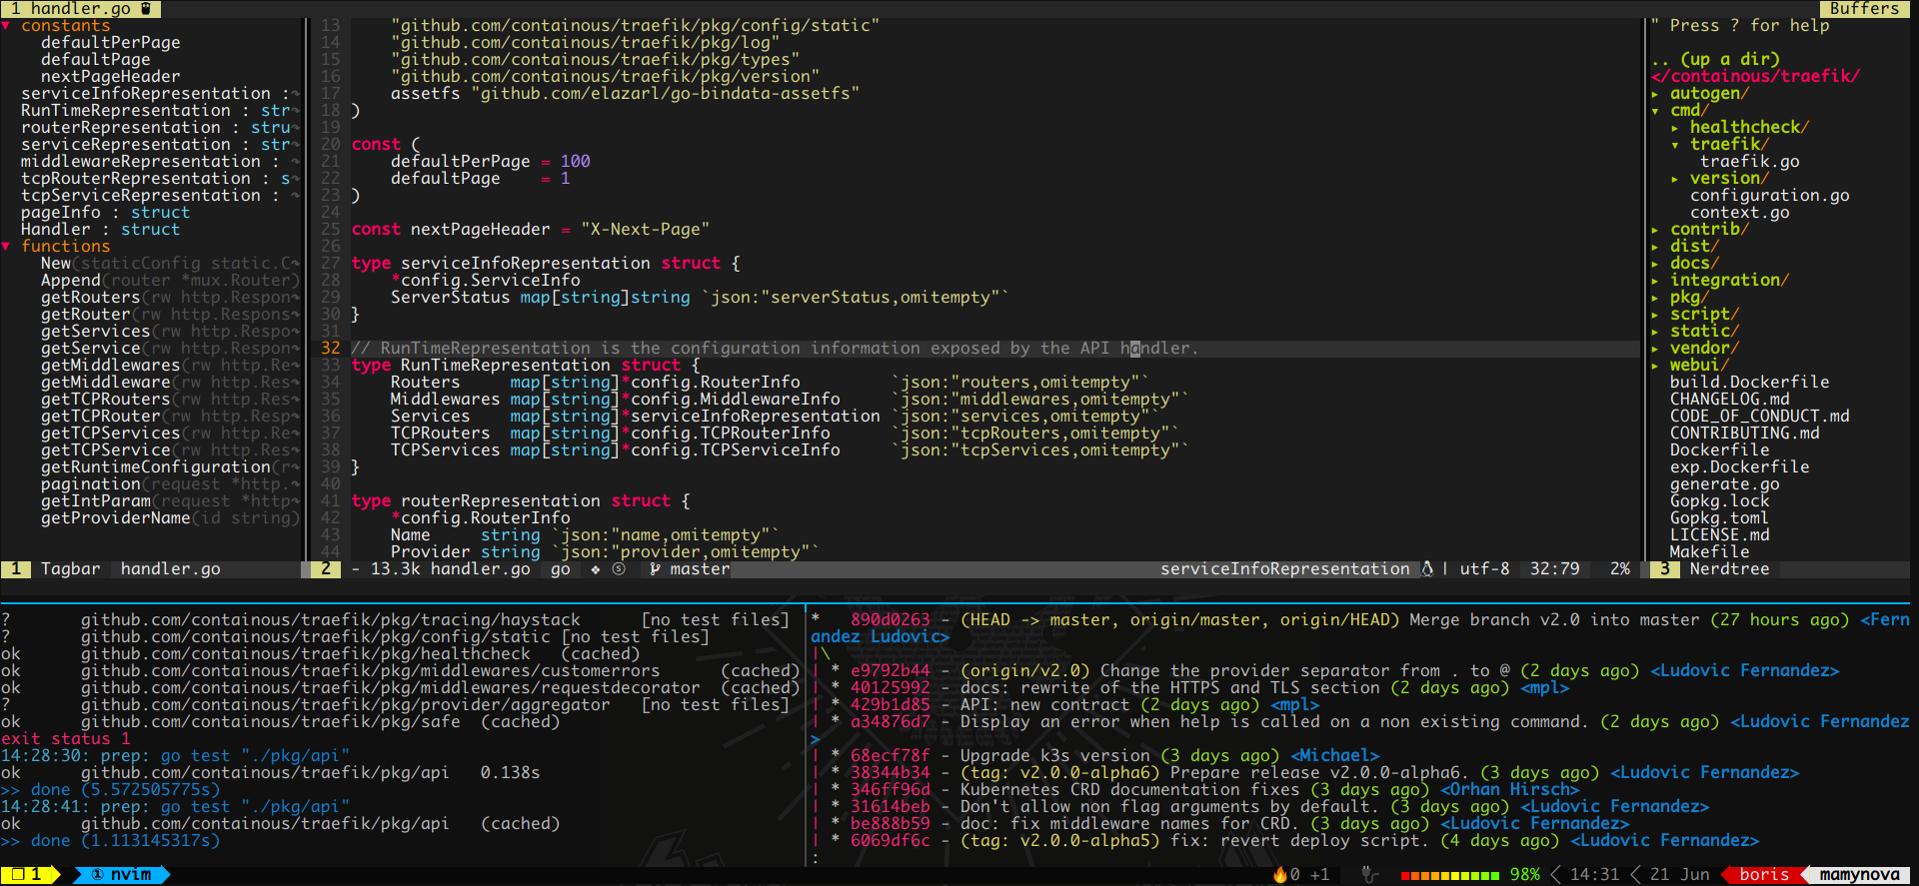Click the lock icon next to handler.go title
The height and width of the screenshot is (886, 1919).
pos(146,9)
